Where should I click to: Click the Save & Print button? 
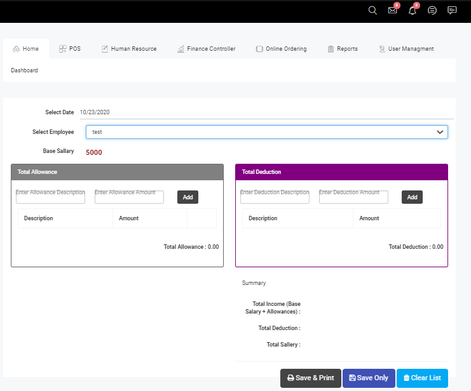tap(311, 378)
